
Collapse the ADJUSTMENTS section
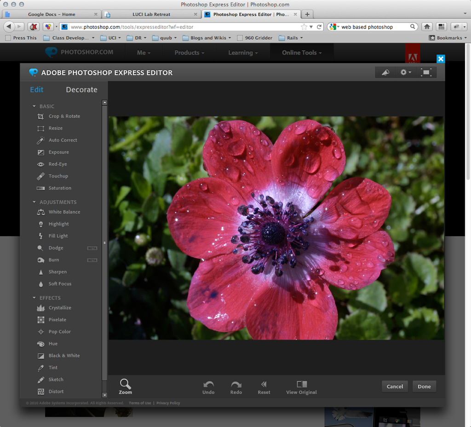[34, 202]
